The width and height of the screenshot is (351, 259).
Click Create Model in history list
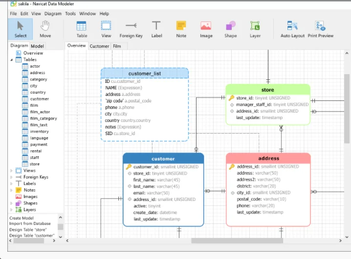coord(22,218)
